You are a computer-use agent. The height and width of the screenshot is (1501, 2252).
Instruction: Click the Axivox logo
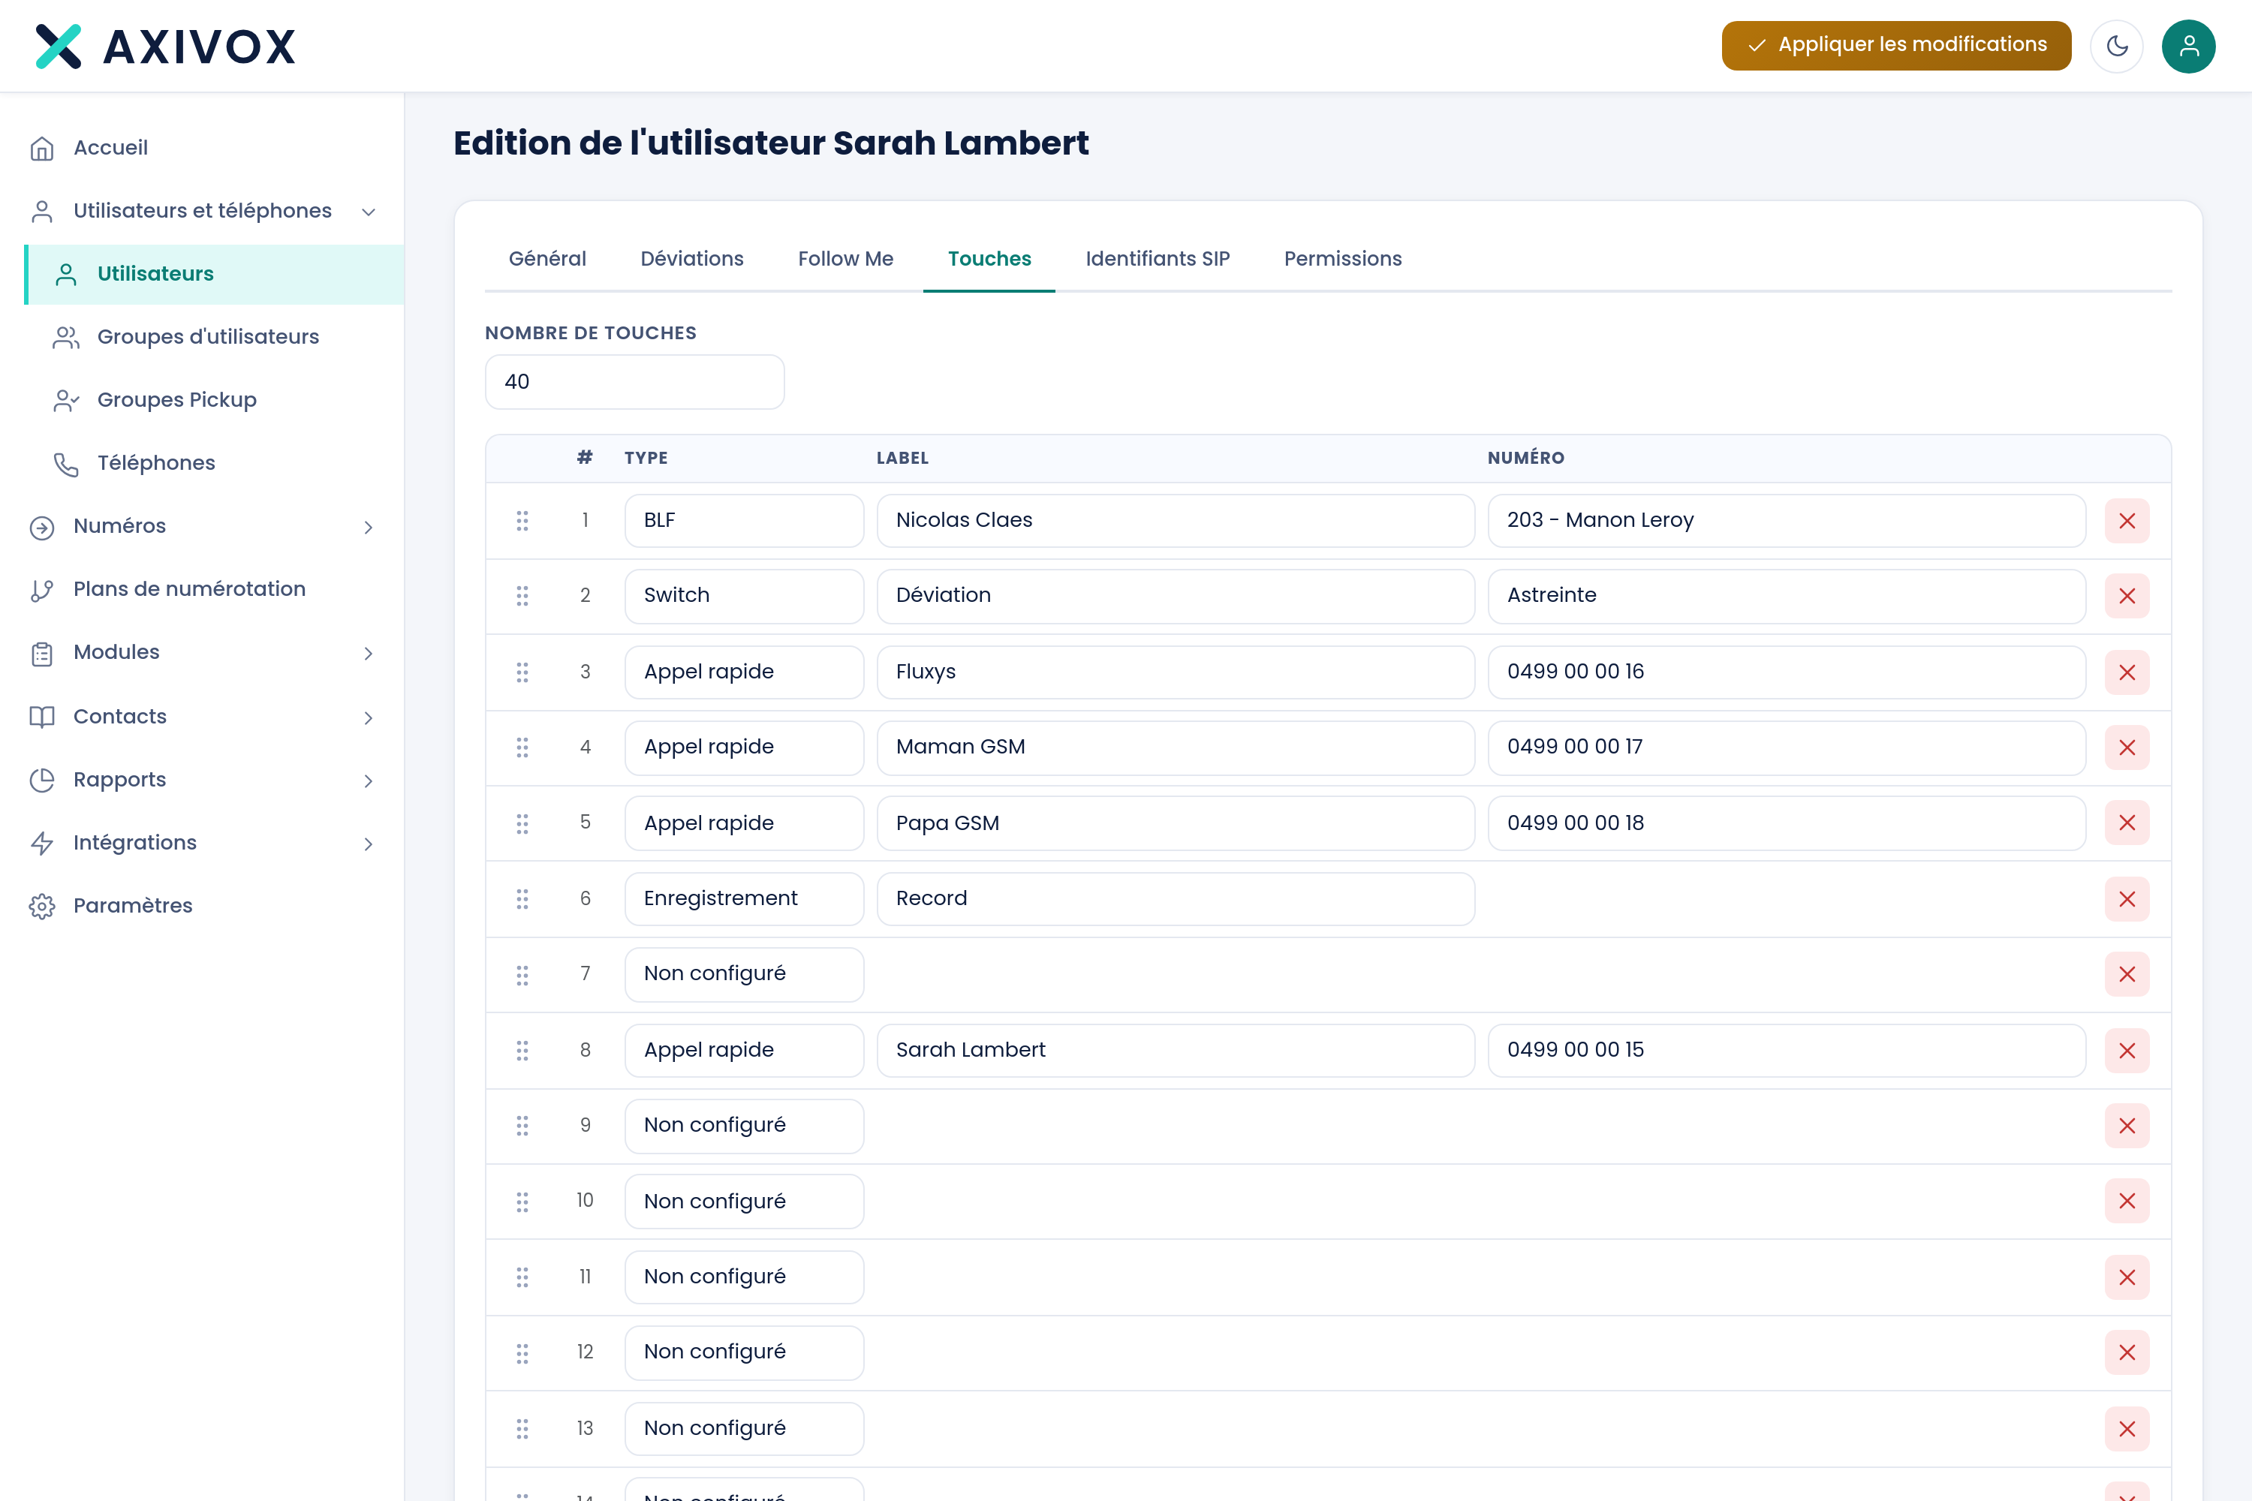166,46
